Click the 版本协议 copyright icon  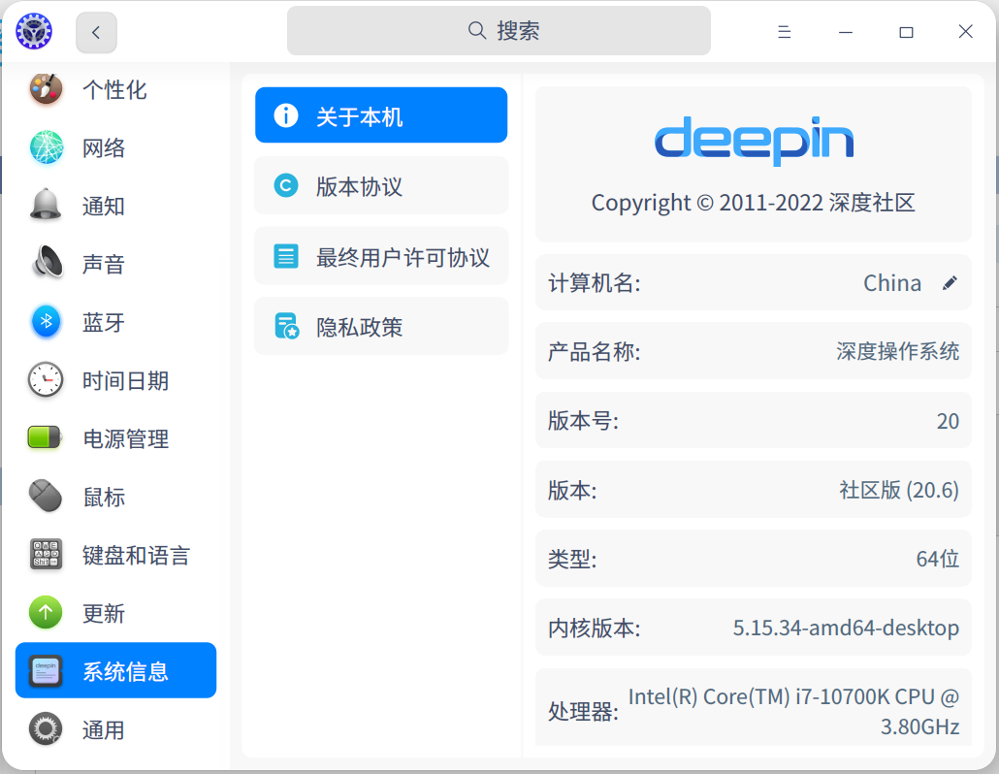pos(286,185)
